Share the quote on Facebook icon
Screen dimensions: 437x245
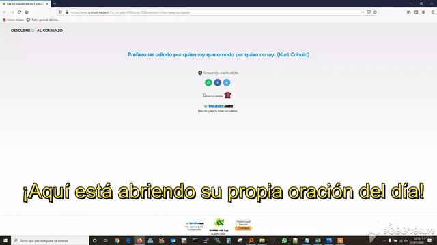[217, 82]
